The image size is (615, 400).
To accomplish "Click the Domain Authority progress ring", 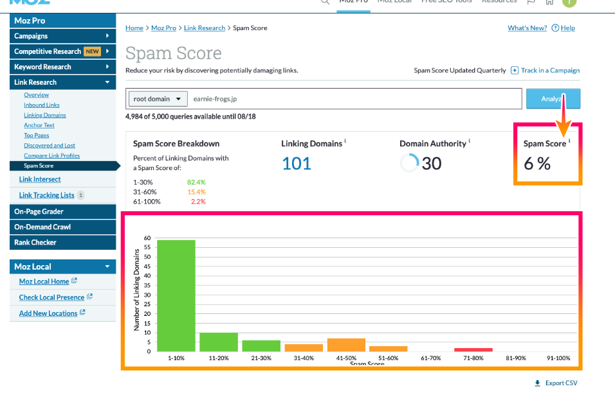I will click(x=410, y=163).
